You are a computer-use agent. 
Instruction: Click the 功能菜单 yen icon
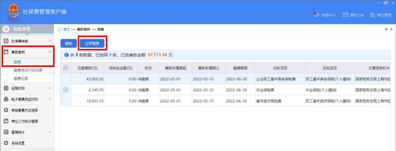tap(6, 29)
